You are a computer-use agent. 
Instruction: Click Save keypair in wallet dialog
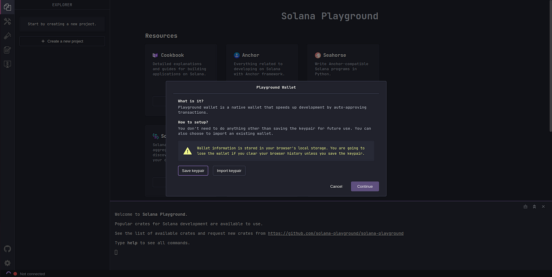(x=193, y=171)
